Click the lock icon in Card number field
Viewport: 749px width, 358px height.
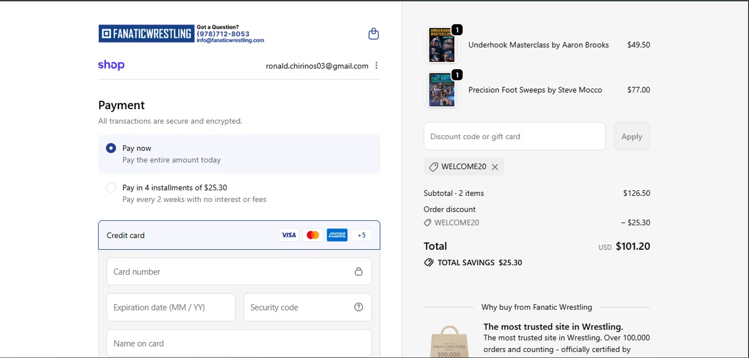pyautogui.click(x=359, y=272)
